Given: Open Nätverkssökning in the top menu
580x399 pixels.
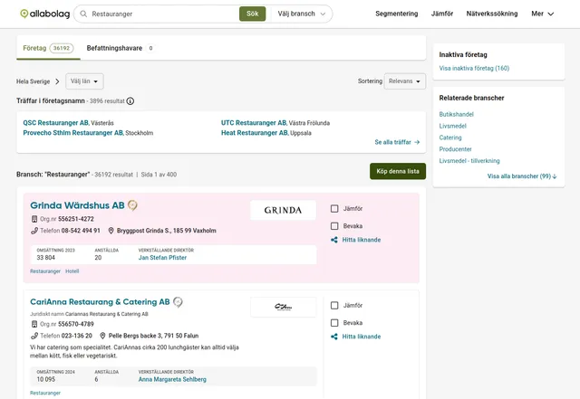Looking at the screenshot, I should coord(491,14).
